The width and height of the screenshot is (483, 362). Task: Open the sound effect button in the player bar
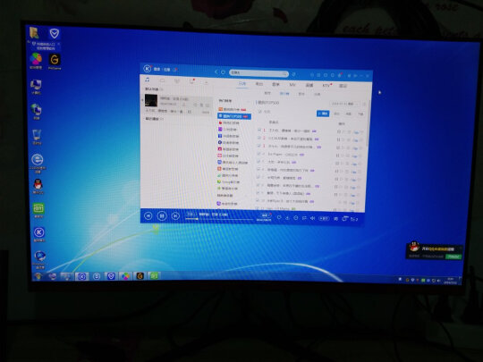click(324, 218)
